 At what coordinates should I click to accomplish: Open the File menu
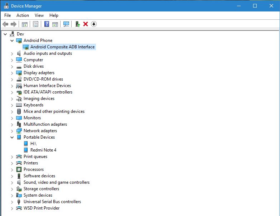pos(8,15)
